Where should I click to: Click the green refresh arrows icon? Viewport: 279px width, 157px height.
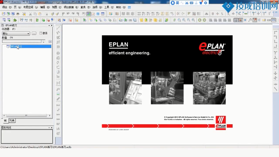click(x=174, y=20)
